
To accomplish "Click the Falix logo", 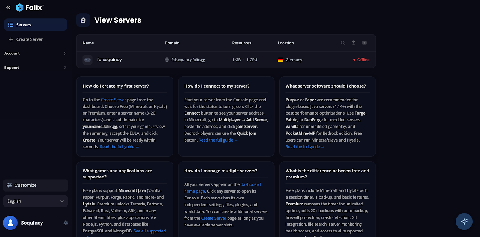I will (x=30, y=8).
